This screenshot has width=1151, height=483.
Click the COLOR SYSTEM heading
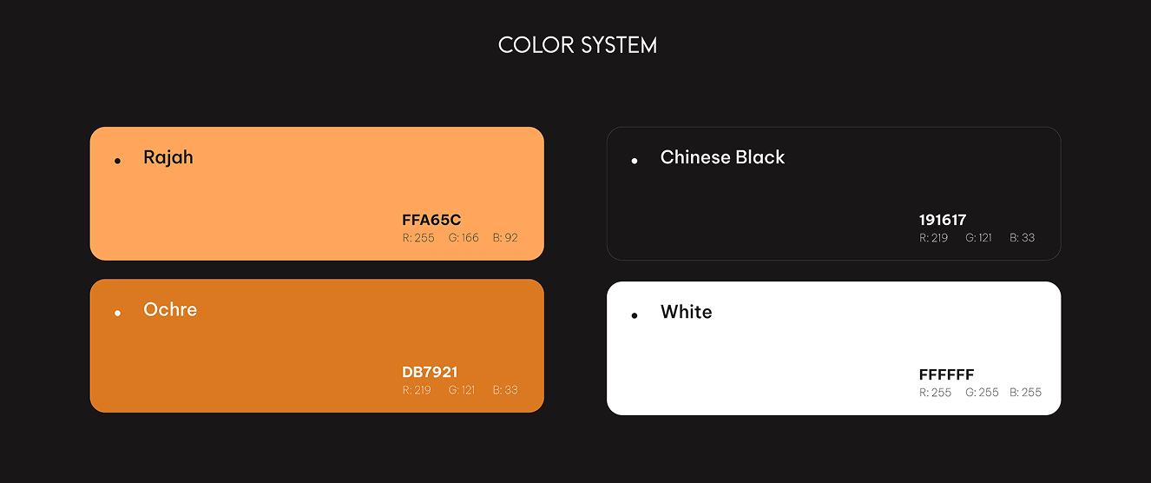(577, 45)
